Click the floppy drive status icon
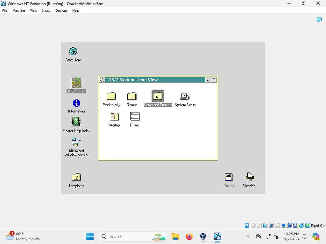This screenshot has width=326, height=244. click(x=259, y=226)
